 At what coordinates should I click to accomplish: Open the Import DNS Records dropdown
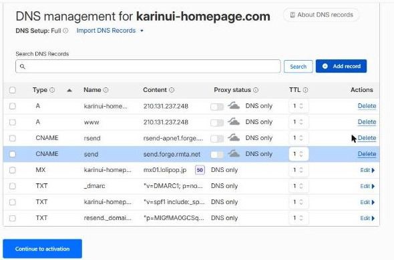pos(110,31)
